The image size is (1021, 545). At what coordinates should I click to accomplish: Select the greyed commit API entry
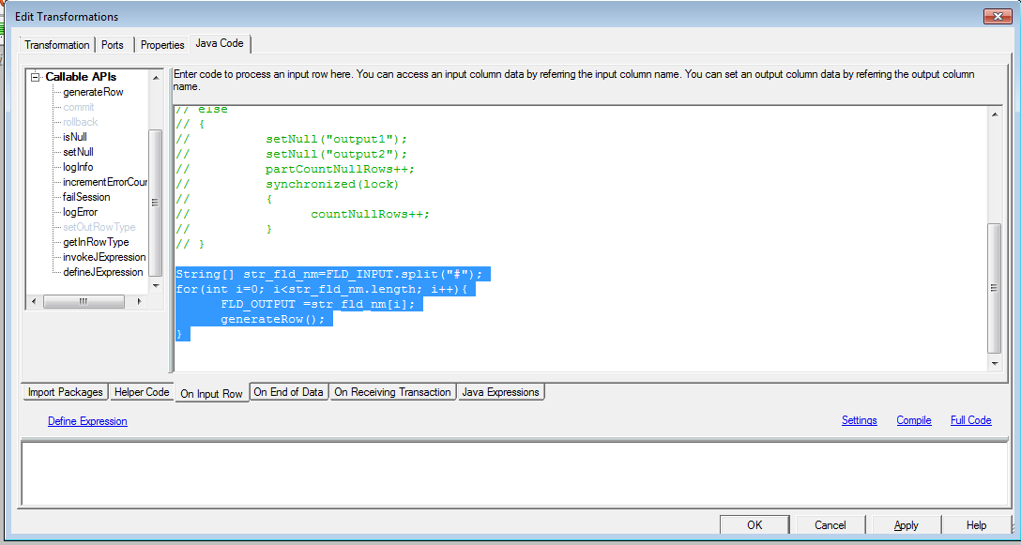(x=79, y=107)
